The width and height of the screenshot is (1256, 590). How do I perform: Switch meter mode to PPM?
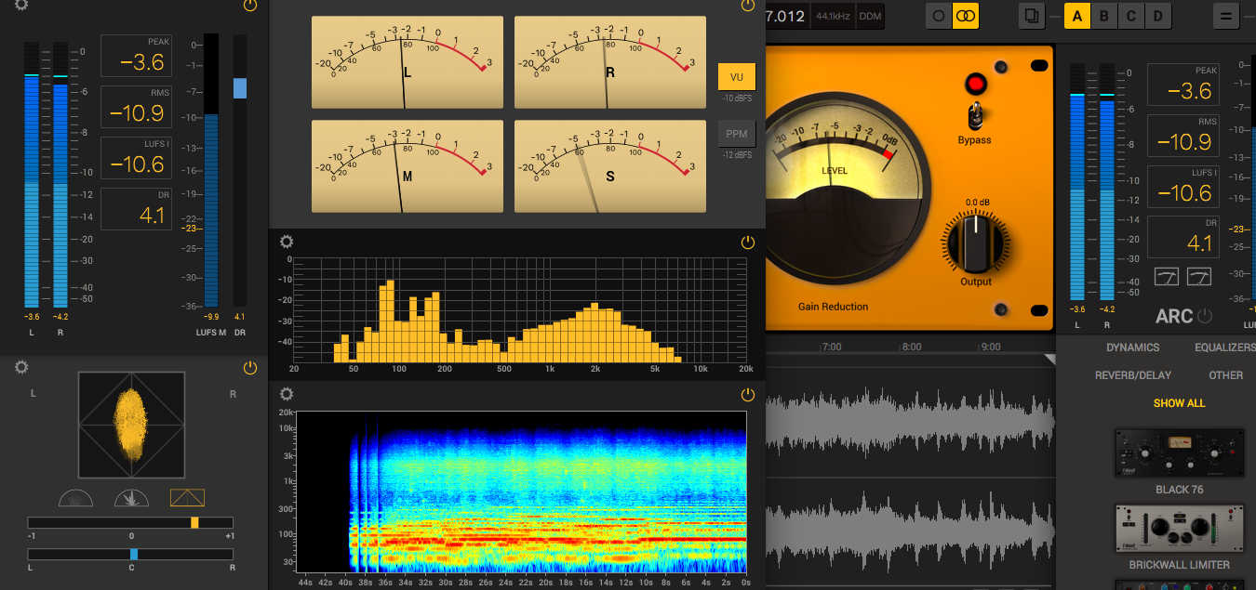736,135
